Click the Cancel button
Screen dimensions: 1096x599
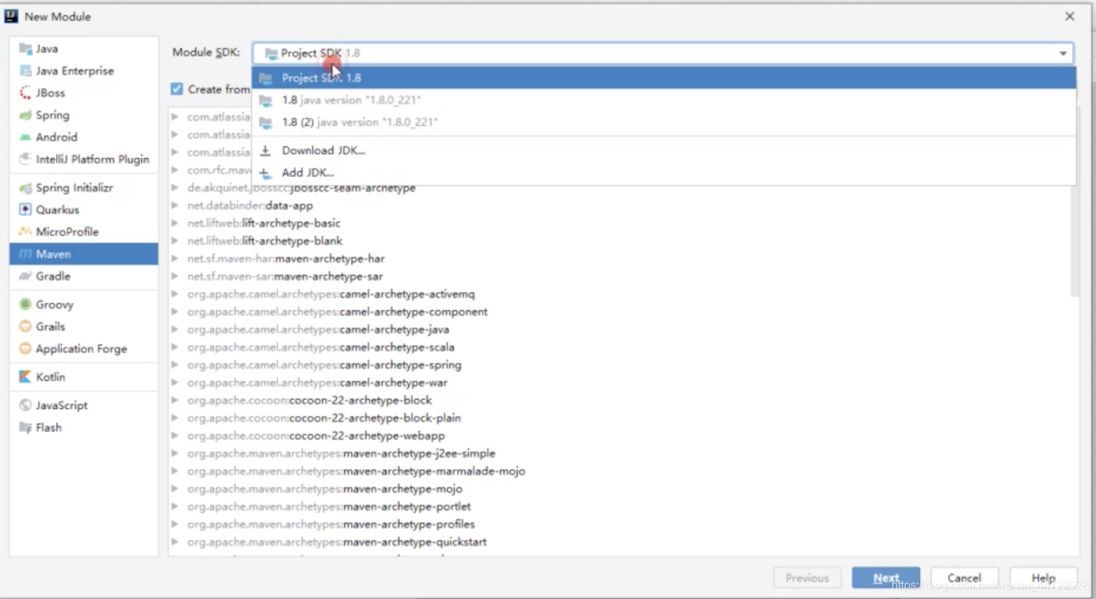[964, 578]
